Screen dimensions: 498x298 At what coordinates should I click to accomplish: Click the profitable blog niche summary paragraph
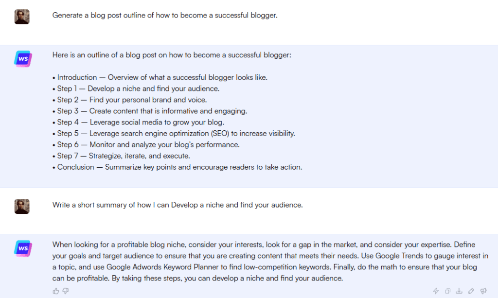point(270,262)
